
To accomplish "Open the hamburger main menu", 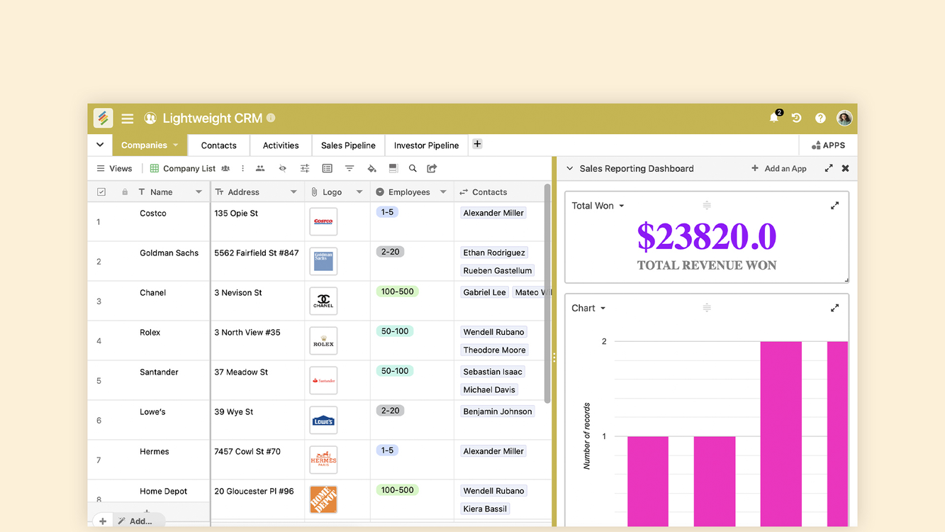I will [128, 118].
